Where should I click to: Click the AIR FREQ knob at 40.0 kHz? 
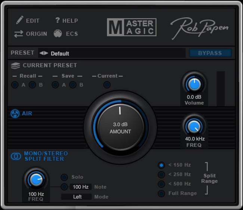point(194,126)
